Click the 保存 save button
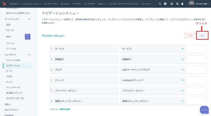This screenshot has height=116, width=211. point(202,36)
